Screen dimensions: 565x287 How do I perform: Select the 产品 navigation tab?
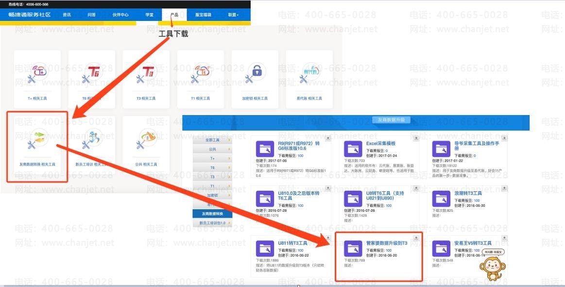pyautogui.click(x=174, y=15)
